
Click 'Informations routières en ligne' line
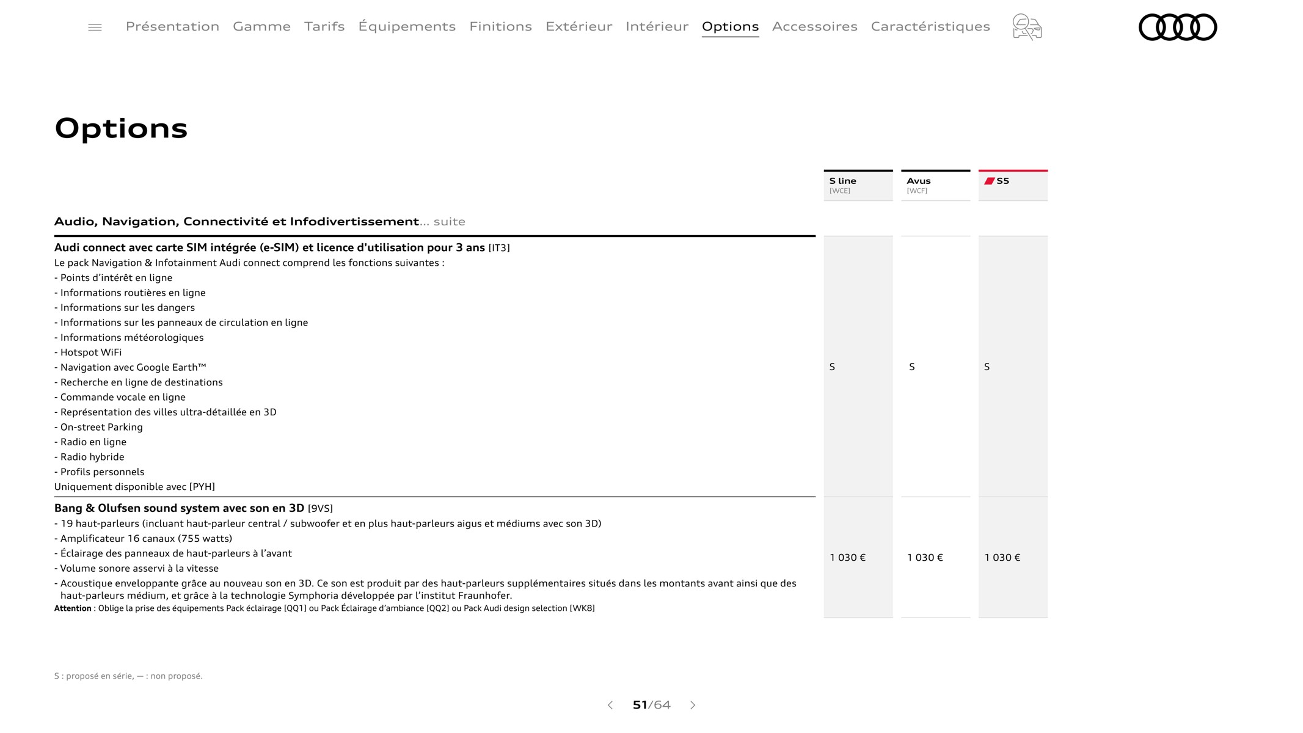click(130, 293)
